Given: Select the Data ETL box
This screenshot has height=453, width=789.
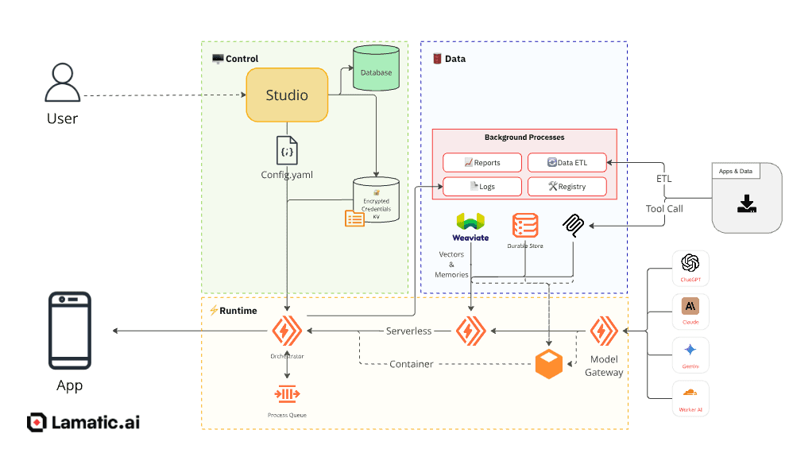Looking at the screenshot, I should tap(567, 163).
